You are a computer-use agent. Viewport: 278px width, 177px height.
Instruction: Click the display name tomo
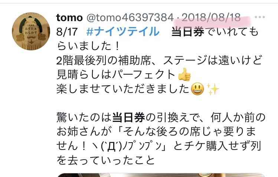click(x=69, y=18)
